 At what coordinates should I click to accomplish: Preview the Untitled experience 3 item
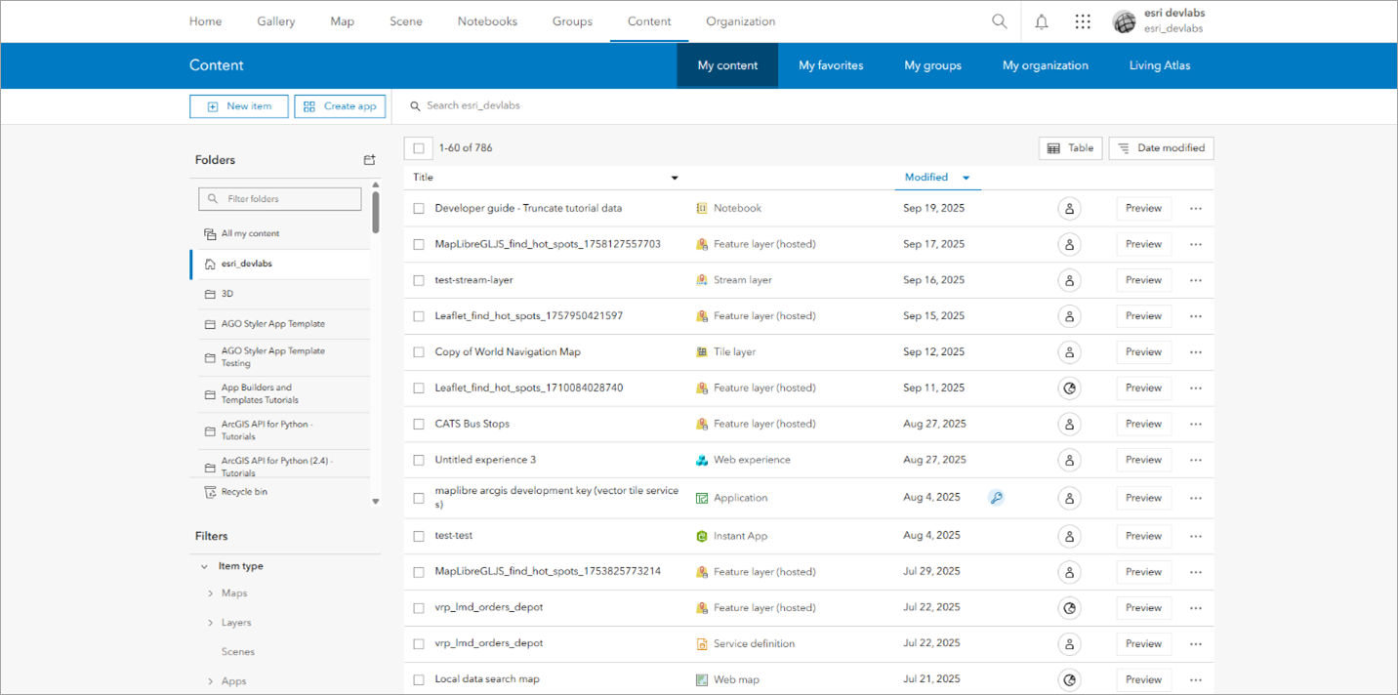1142,459
